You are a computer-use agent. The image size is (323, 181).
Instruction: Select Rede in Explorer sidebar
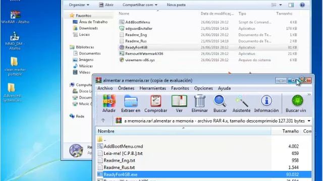pyautogui.click(x=77, y=116)
